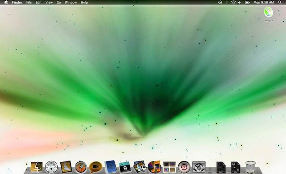This screenshot has width=286, height=174.
Task: Expand the Wi-Fi status menu
Action: [x=233, y=2]
